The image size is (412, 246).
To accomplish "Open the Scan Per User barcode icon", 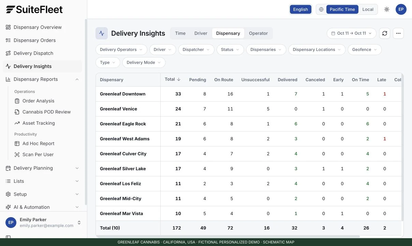I will click(17, 155).
